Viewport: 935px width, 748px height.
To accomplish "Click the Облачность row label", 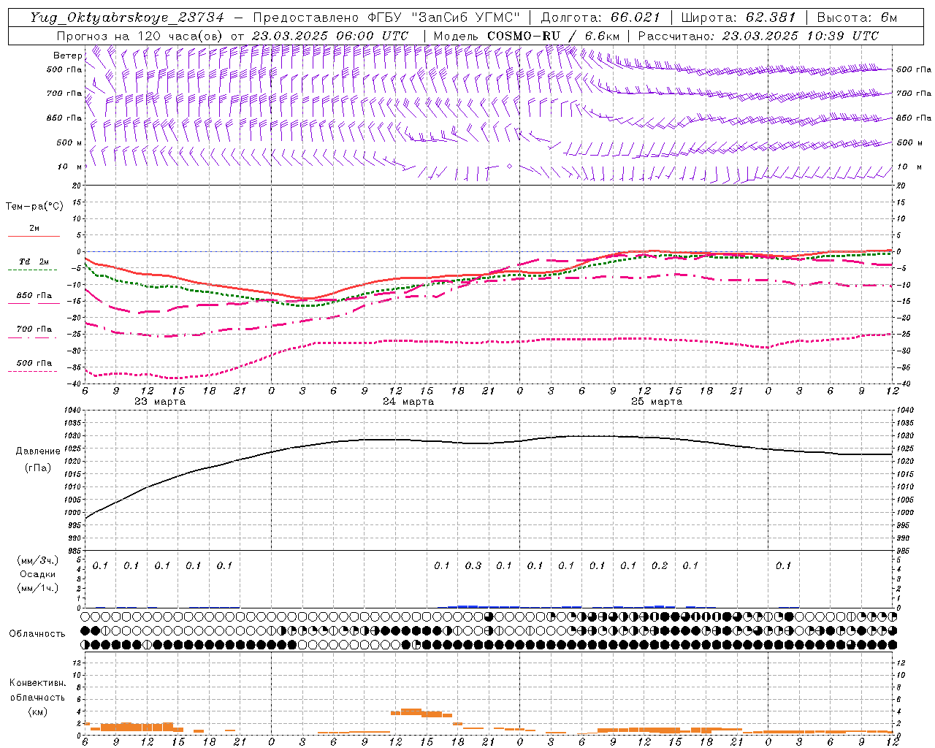I will (x=37, y=634).
